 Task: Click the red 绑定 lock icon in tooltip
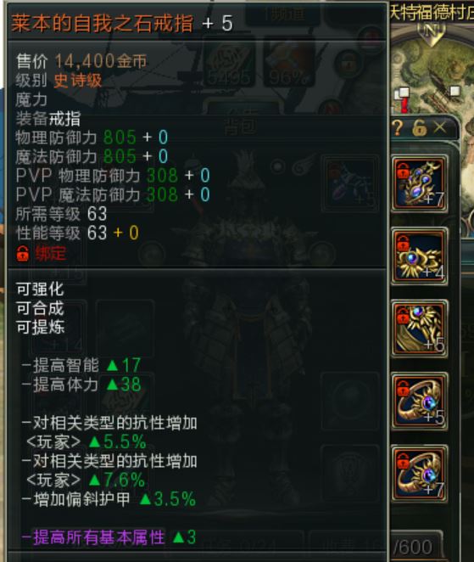23,253
